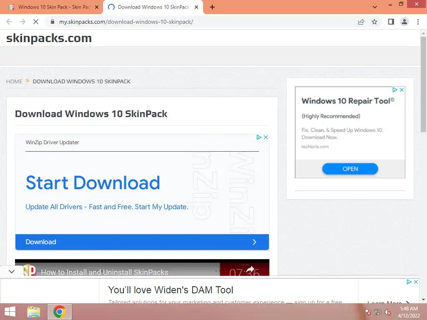Stop loading the page with the X button
Image resolution: width=427 pixels, height=320 pixels.
click(x=36, y=22)
